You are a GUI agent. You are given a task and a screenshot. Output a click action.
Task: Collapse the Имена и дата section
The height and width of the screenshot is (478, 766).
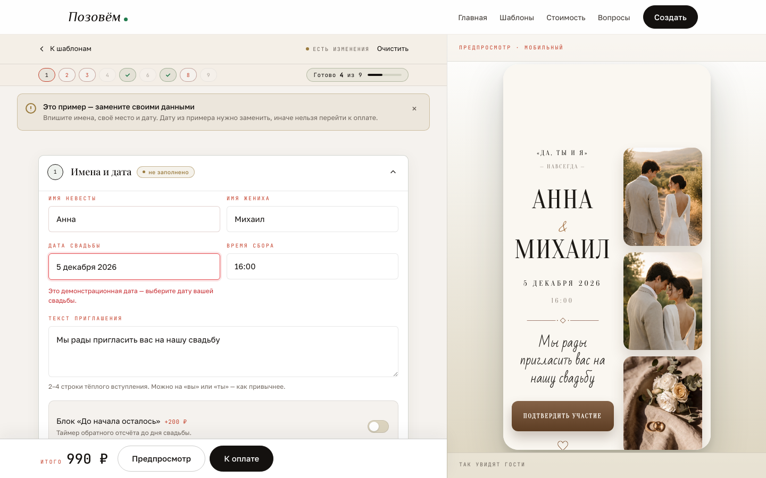(x=393, y=172)
